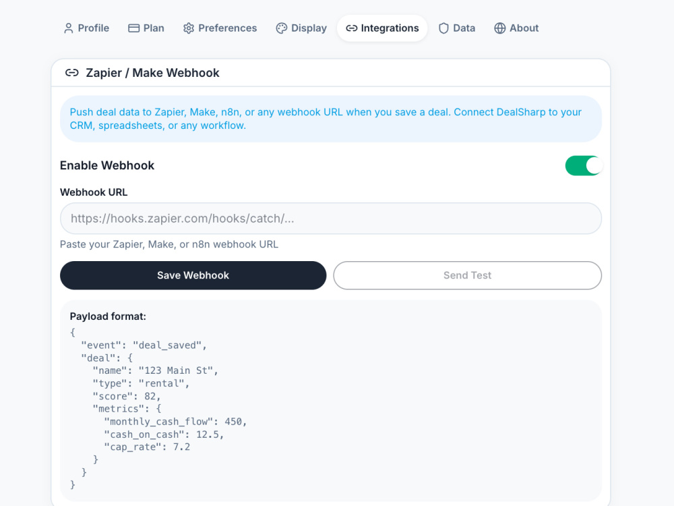The image size is (674, 506).
Task: Click the Zapier / Make Webhook heading
Action: coord(152,73)
